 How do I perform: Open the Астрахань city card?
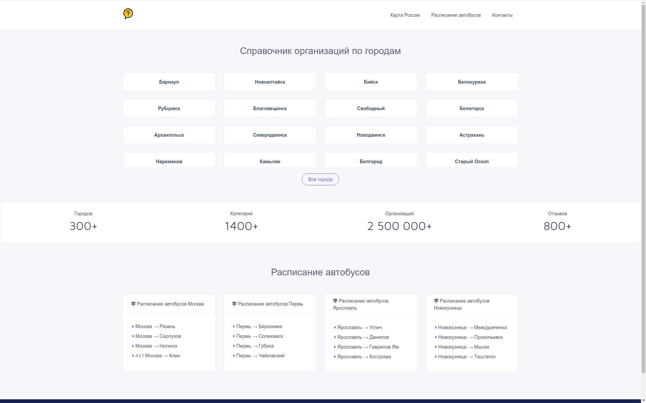471,135
